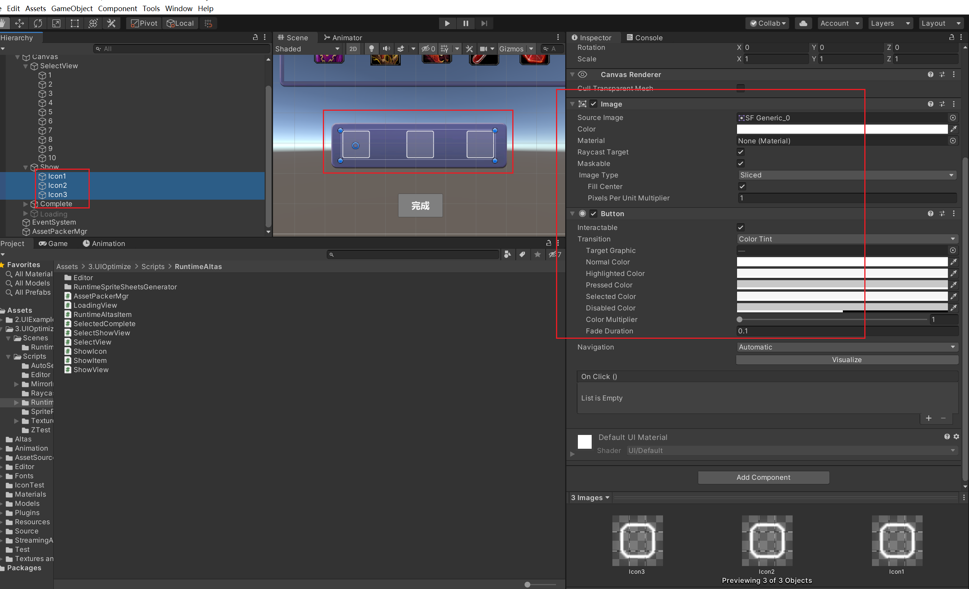
Task: Select AssetPackerMgr script in Project
Action: point(97,296)
